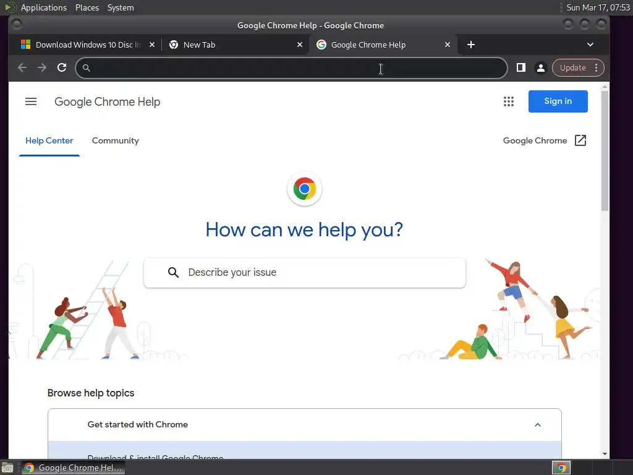633x475 pixels.
Task: Click the page vertical scrollbar thumb
Action: pyautogui.click(x=605, y=150)
